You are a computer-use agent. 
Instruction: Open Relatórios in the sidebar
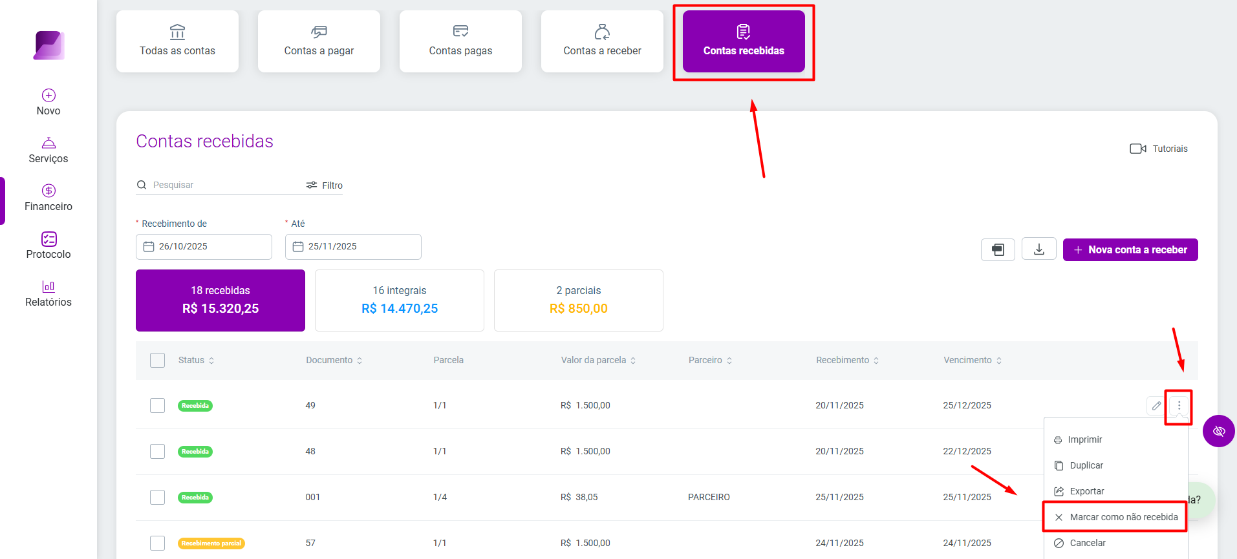[48, 293]
